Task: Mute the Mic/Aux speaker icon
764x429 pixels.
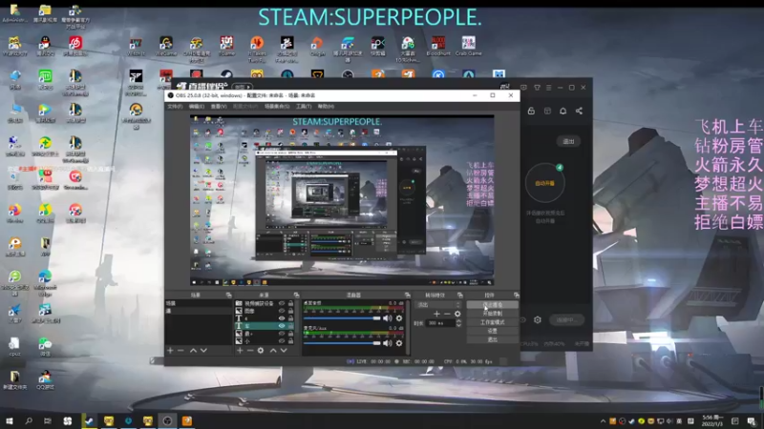Action: tap(388, 343)
